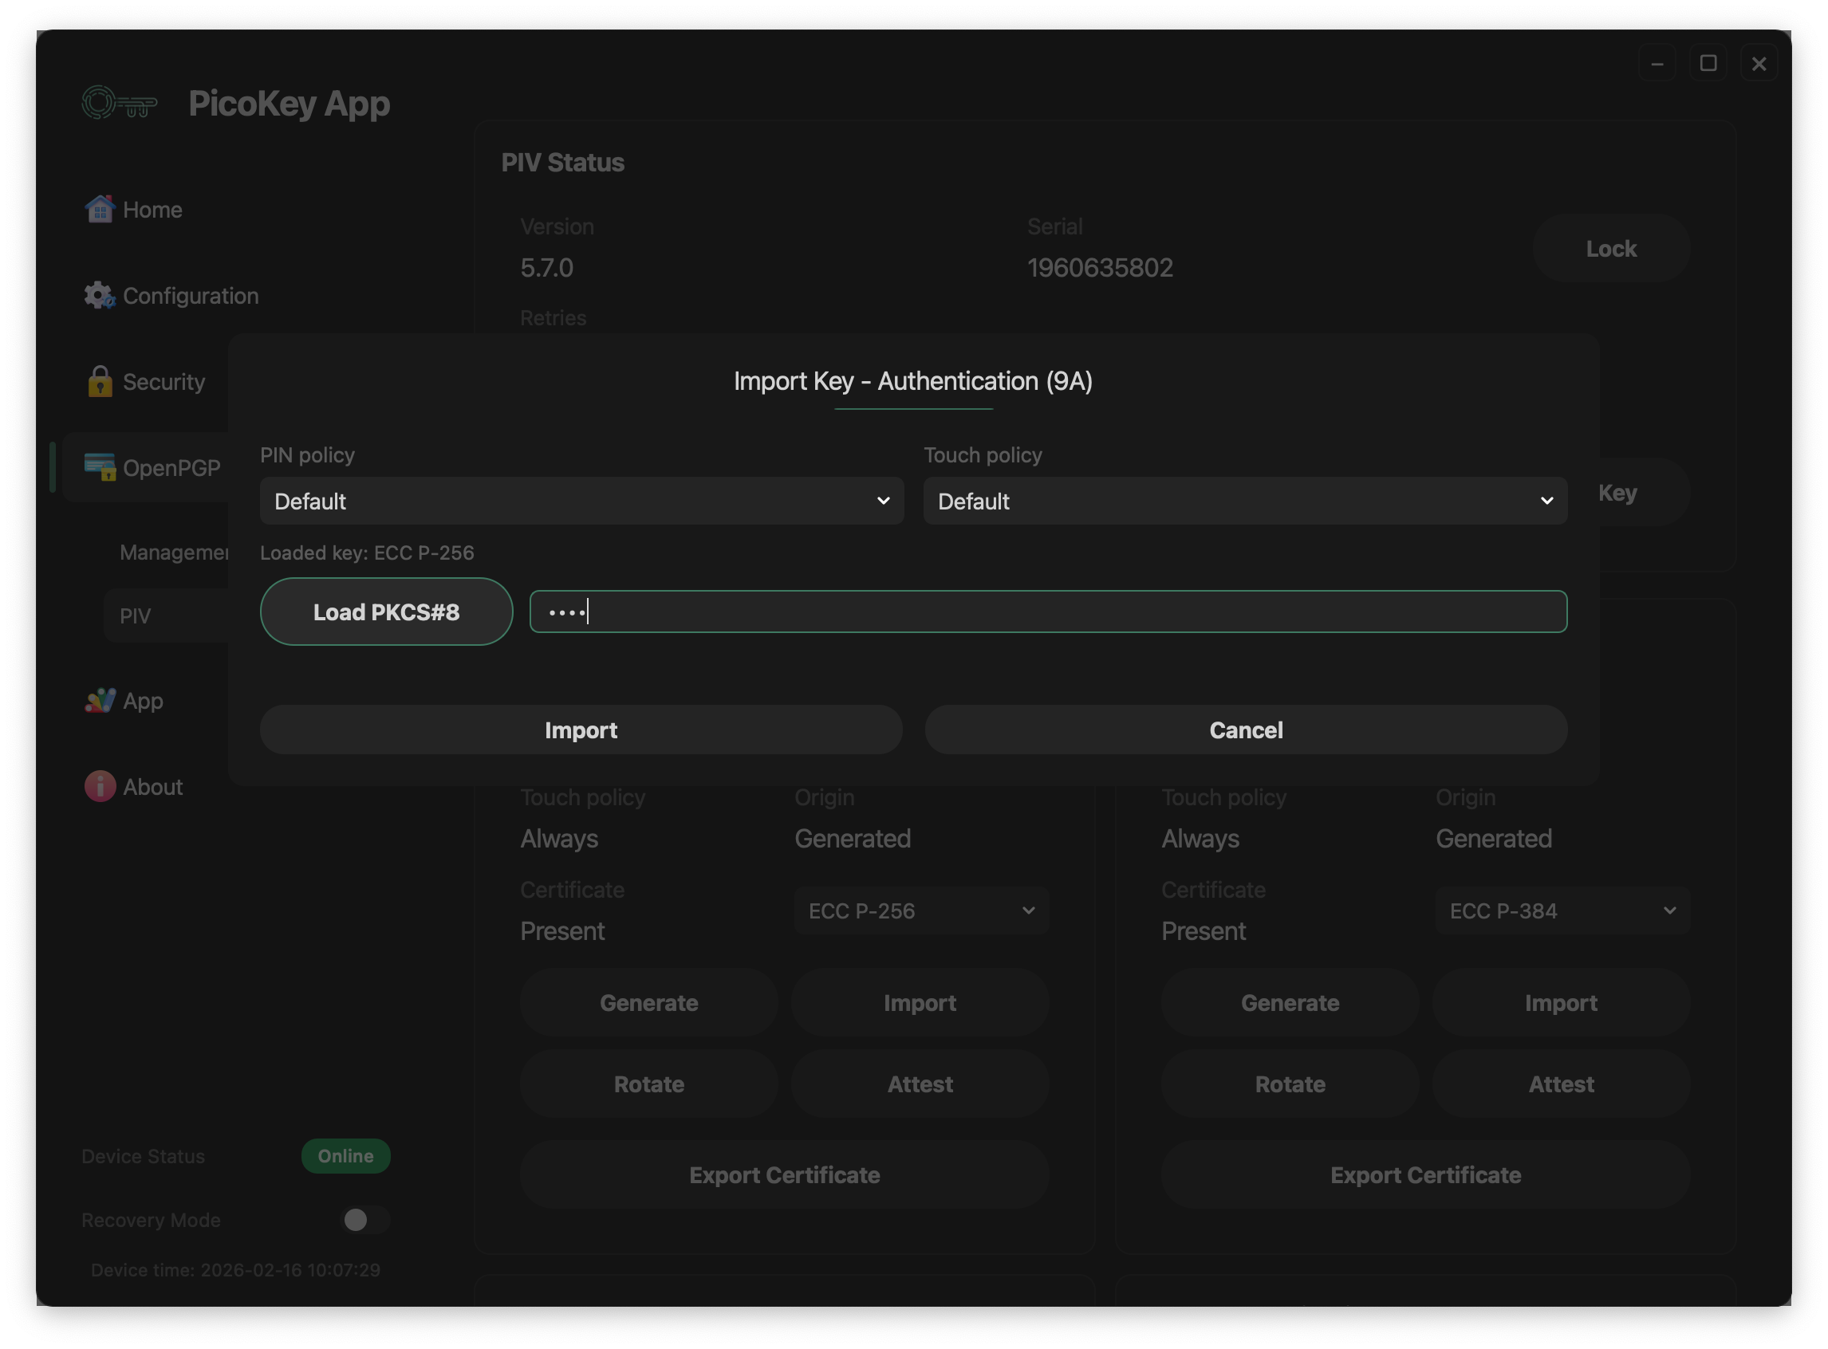Click the Import button in the dialog
This screenshot has width=1828, height=1349.
click(581, 730)
